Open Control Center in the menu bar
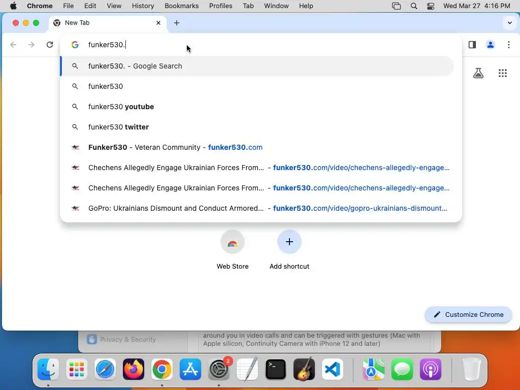The height and width of the screenshot is (390, 520). 431,6
